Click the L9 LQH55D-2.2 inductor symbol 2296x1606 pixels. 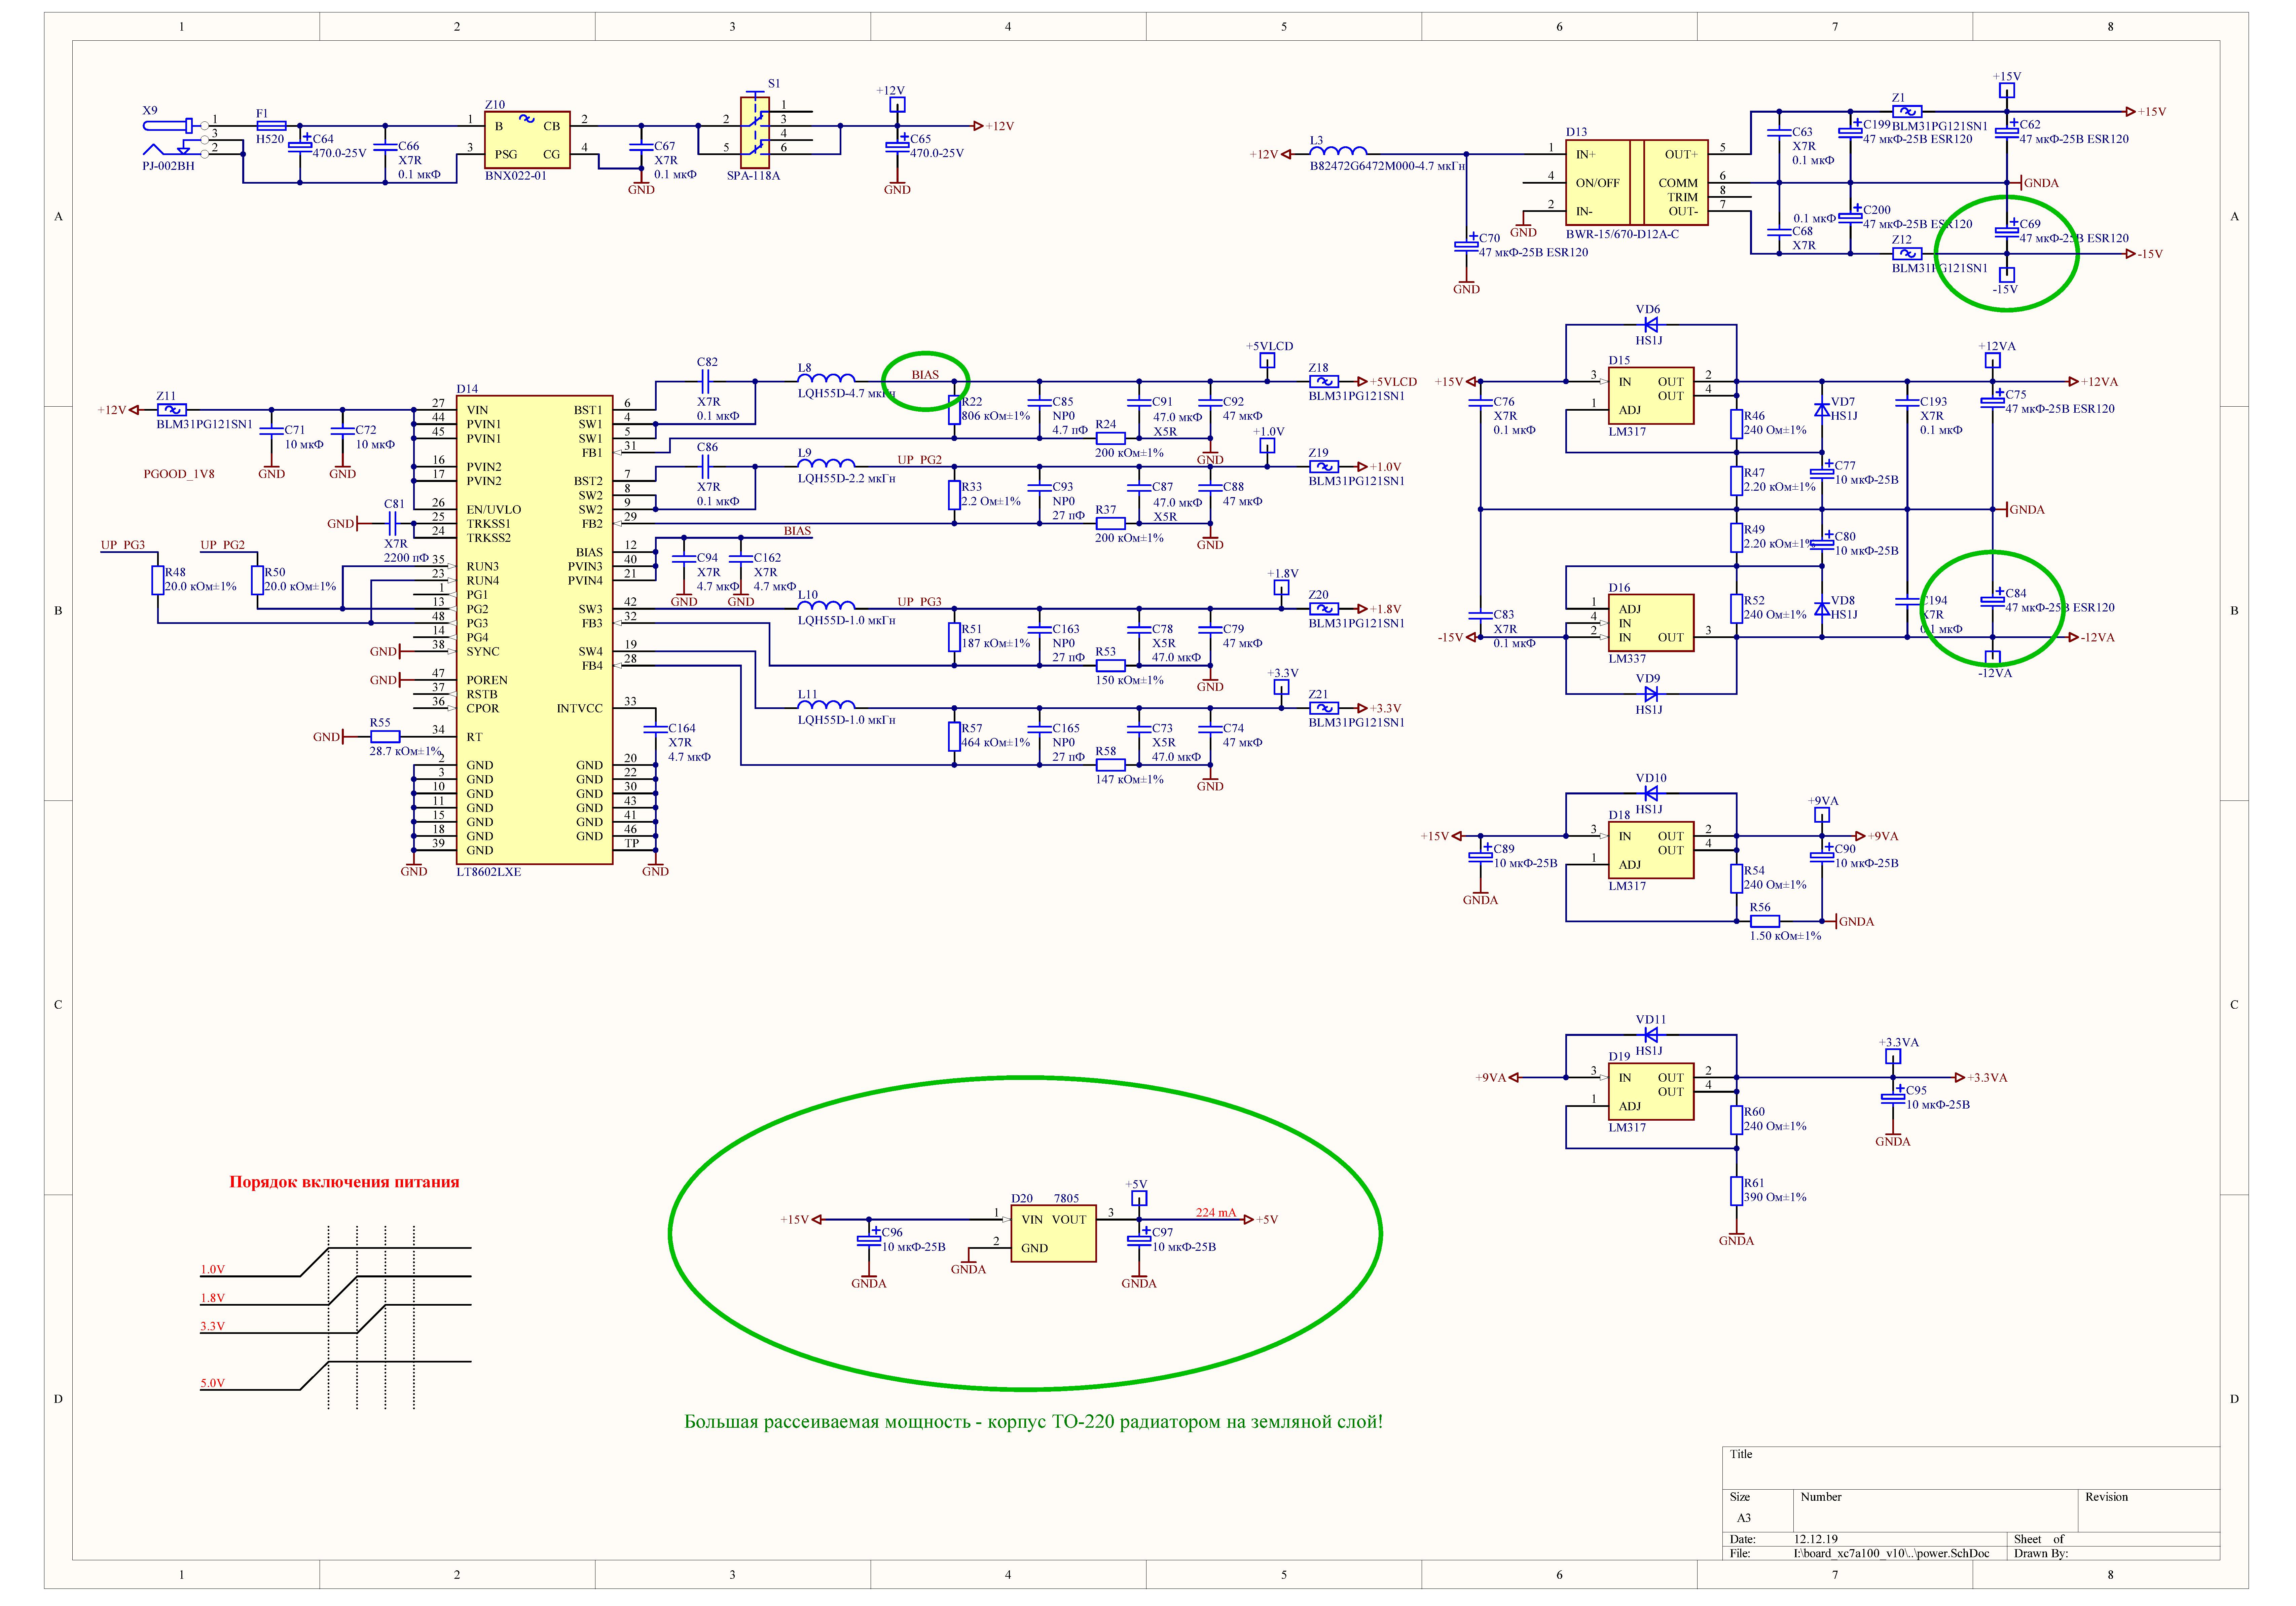click(826, 463)
